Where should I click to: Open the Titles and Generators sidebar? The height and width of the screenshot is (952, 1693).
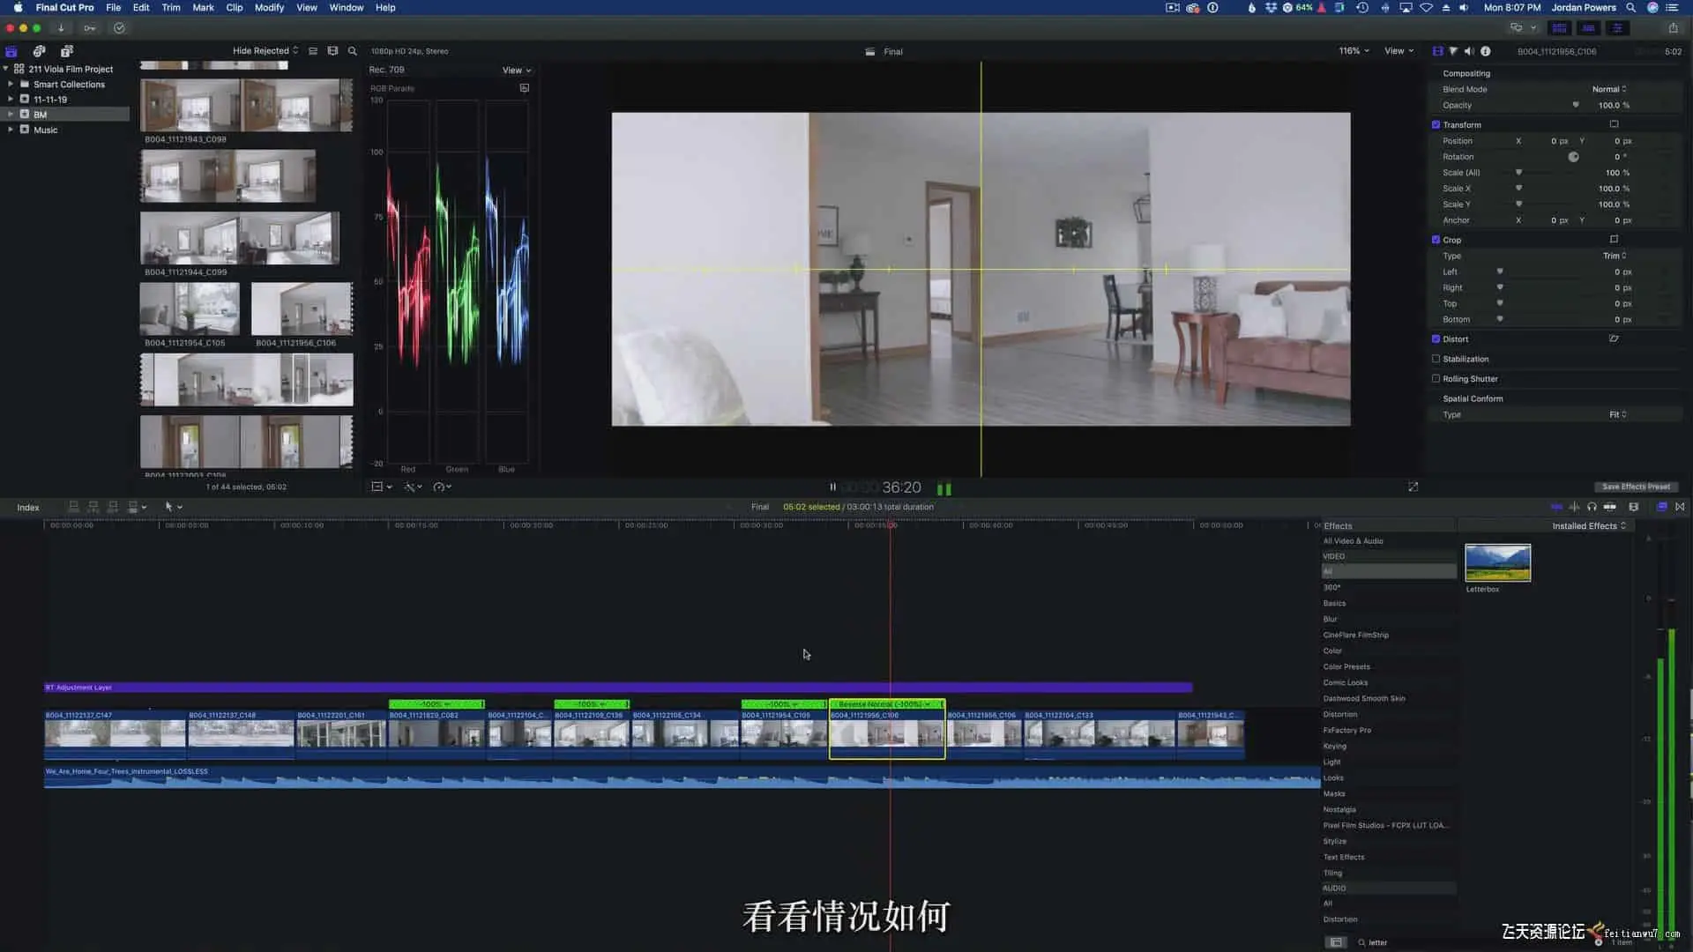coord(67,51)
